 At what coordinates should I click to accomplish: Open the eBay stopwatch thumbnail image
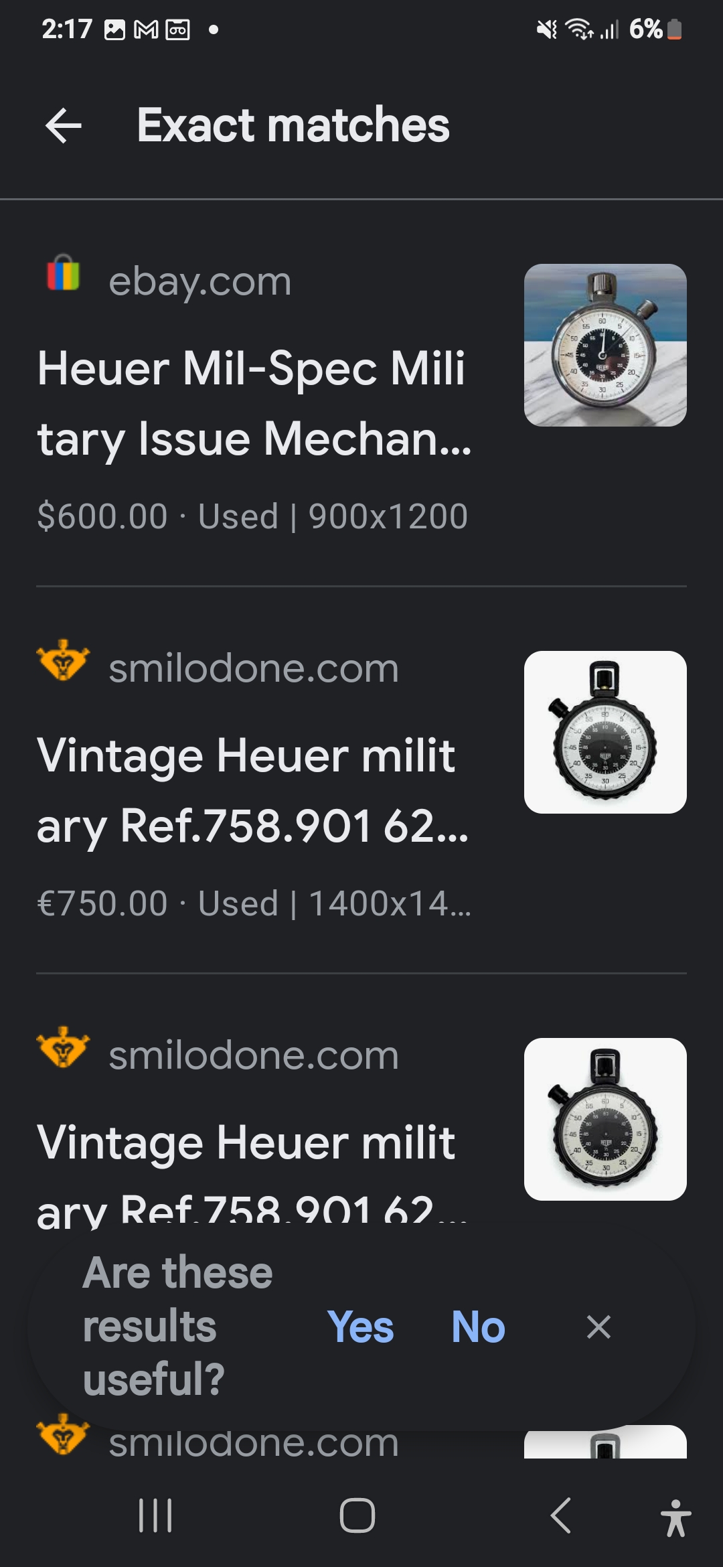pos(605,345)
